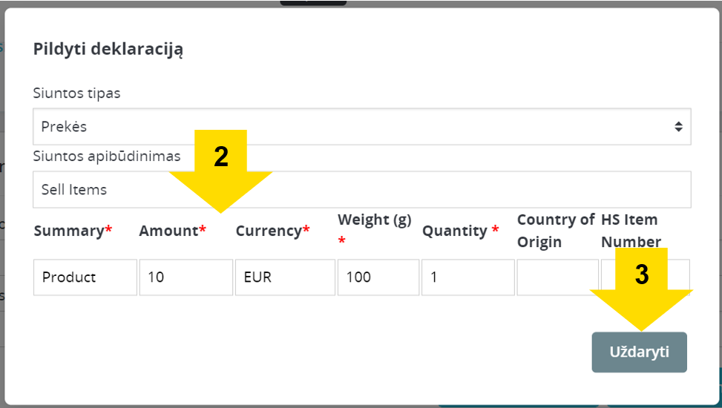722x408 pixels.
Task: Open the Siuntos tipas dropdown showing Prekės
Action: [361, 127]
